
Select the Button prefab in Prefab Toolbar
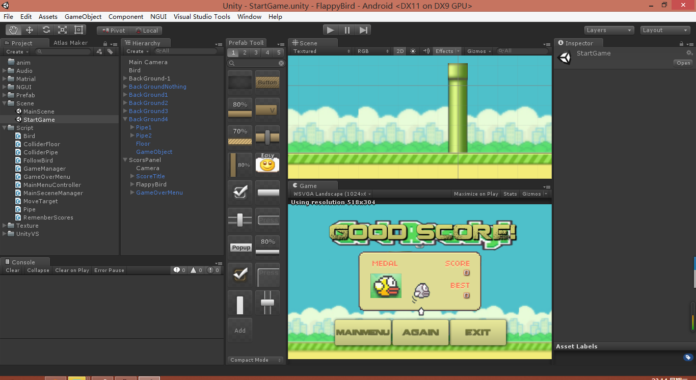click(x=267, y=82)
